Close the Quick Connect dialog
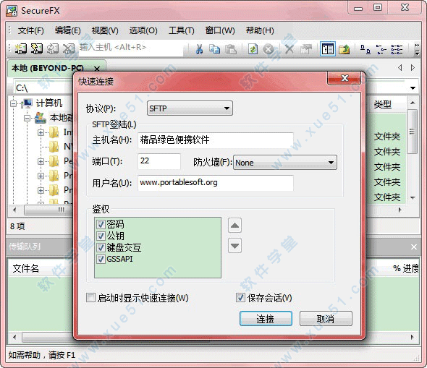This screenshot has height=368, width=427. tap(344, 78)
